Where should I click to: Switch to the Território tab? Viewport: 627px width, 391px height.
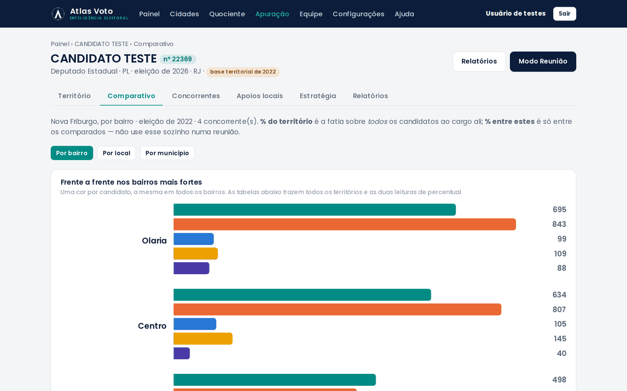(x=74, y=96)
